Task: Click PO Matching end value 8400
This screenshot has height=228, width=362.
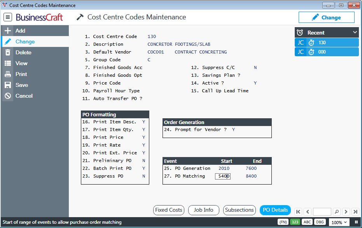Action: click(251, 176)
